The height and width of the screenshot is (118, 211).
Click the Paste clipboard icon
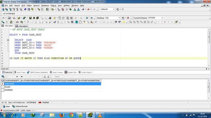pos(72,22)
